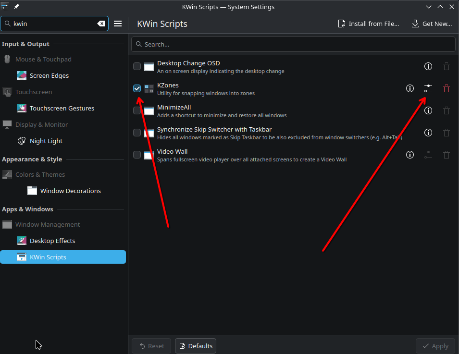Open Night Light settings
The height and width of the screenshot is (354, 459).
(x=63, y=141)
